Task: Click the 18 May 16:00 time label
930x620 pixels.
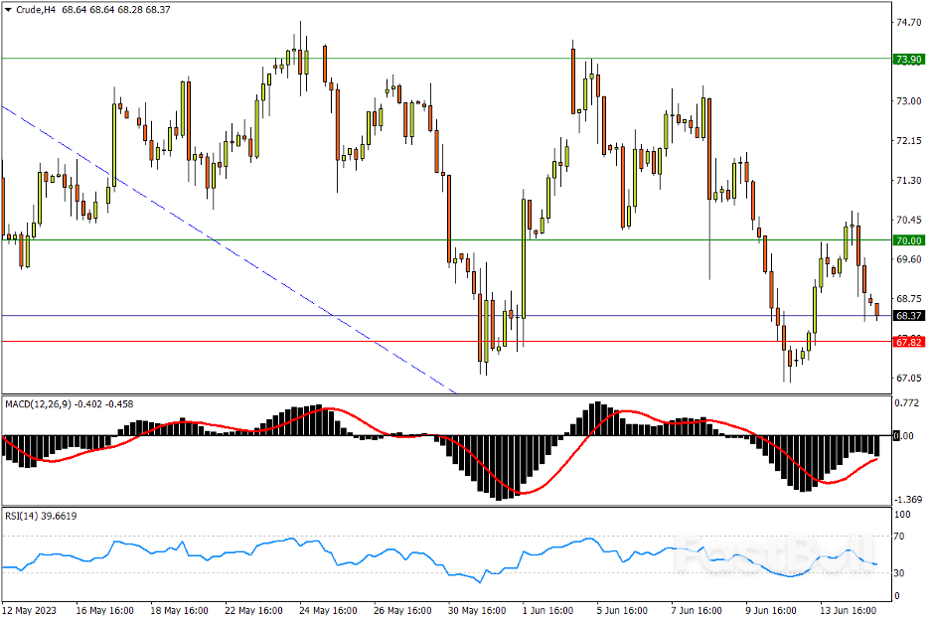Action: pyautogui.click(x=179, y=610)
